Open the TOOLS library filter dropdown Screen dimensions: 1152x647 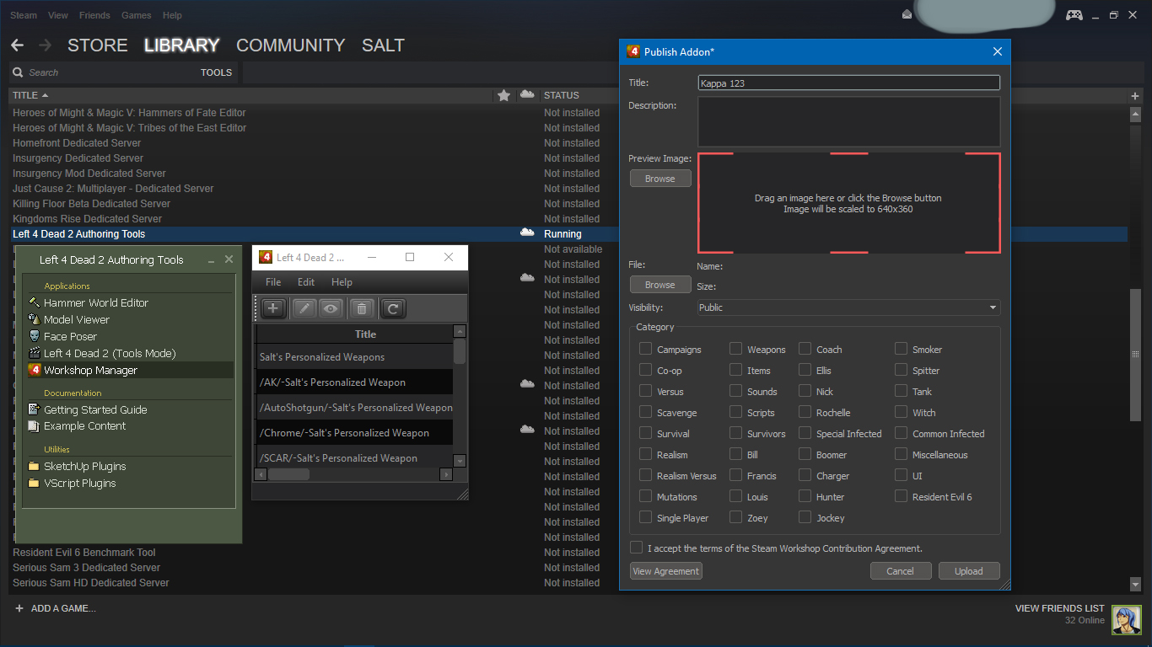click(x=216, y=72)
